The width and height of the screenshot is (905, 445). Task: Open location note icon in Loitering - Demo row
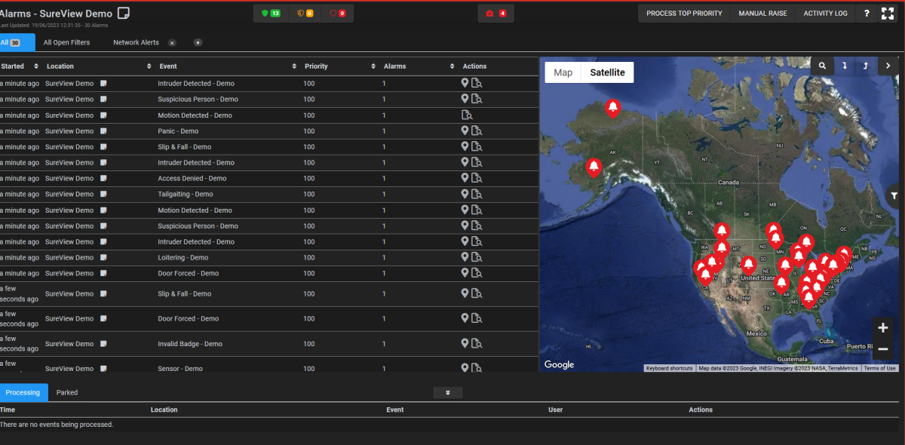pyautogui.click(x=104, y=258)
